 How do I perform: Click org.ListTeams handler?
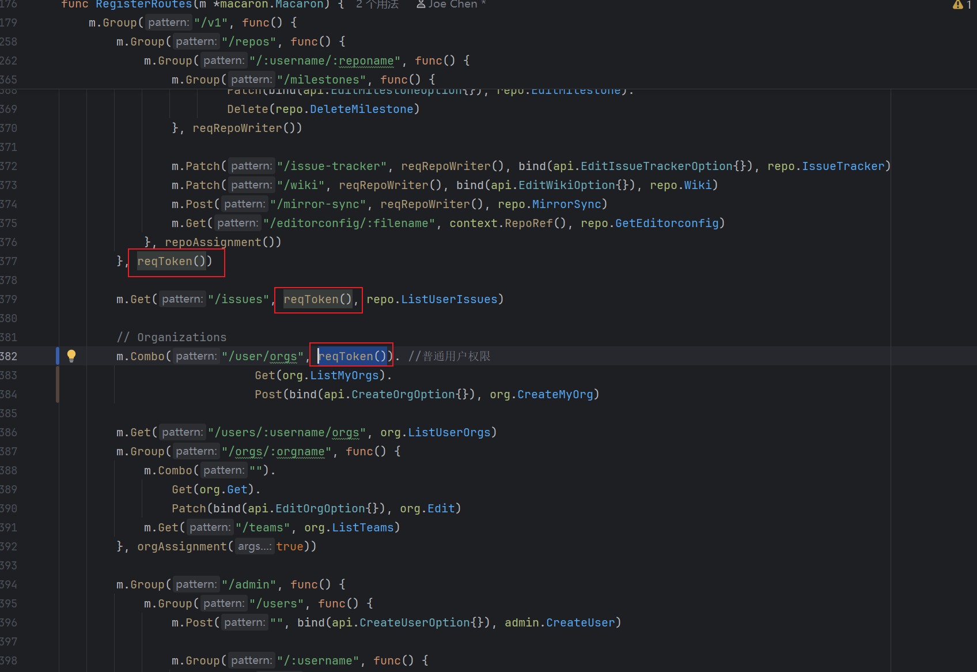[x=349, y=527]
